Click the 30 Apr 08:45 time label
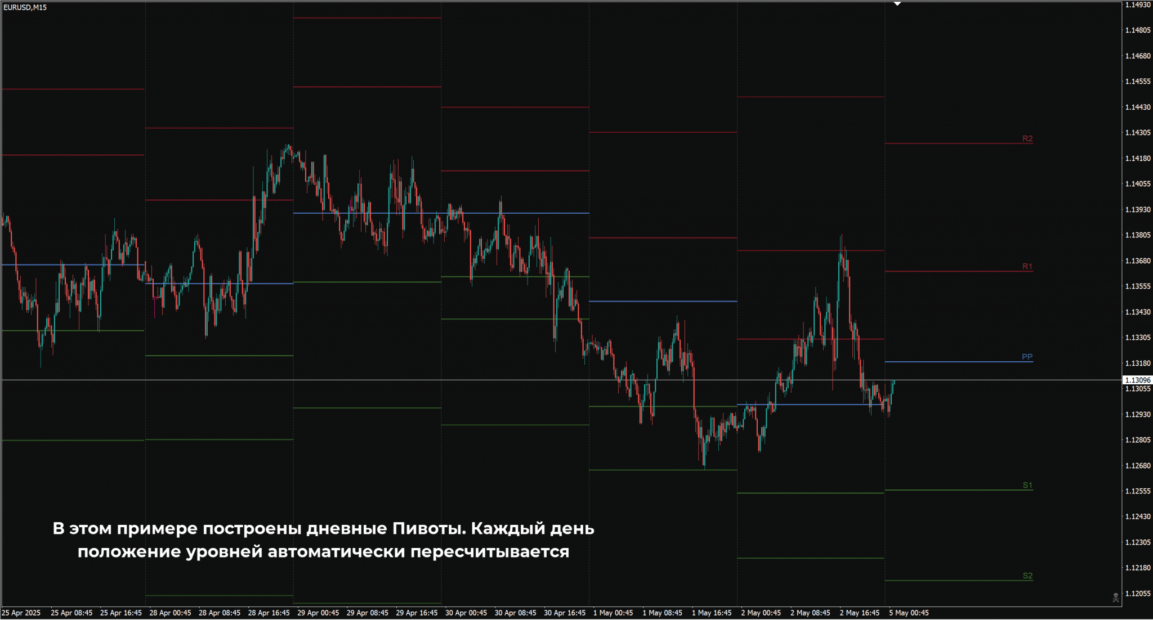The image size is (1153, 620). click(x=515, y=613)
